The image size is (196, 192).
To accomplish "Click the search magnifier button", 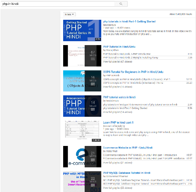I will point(121,4).
